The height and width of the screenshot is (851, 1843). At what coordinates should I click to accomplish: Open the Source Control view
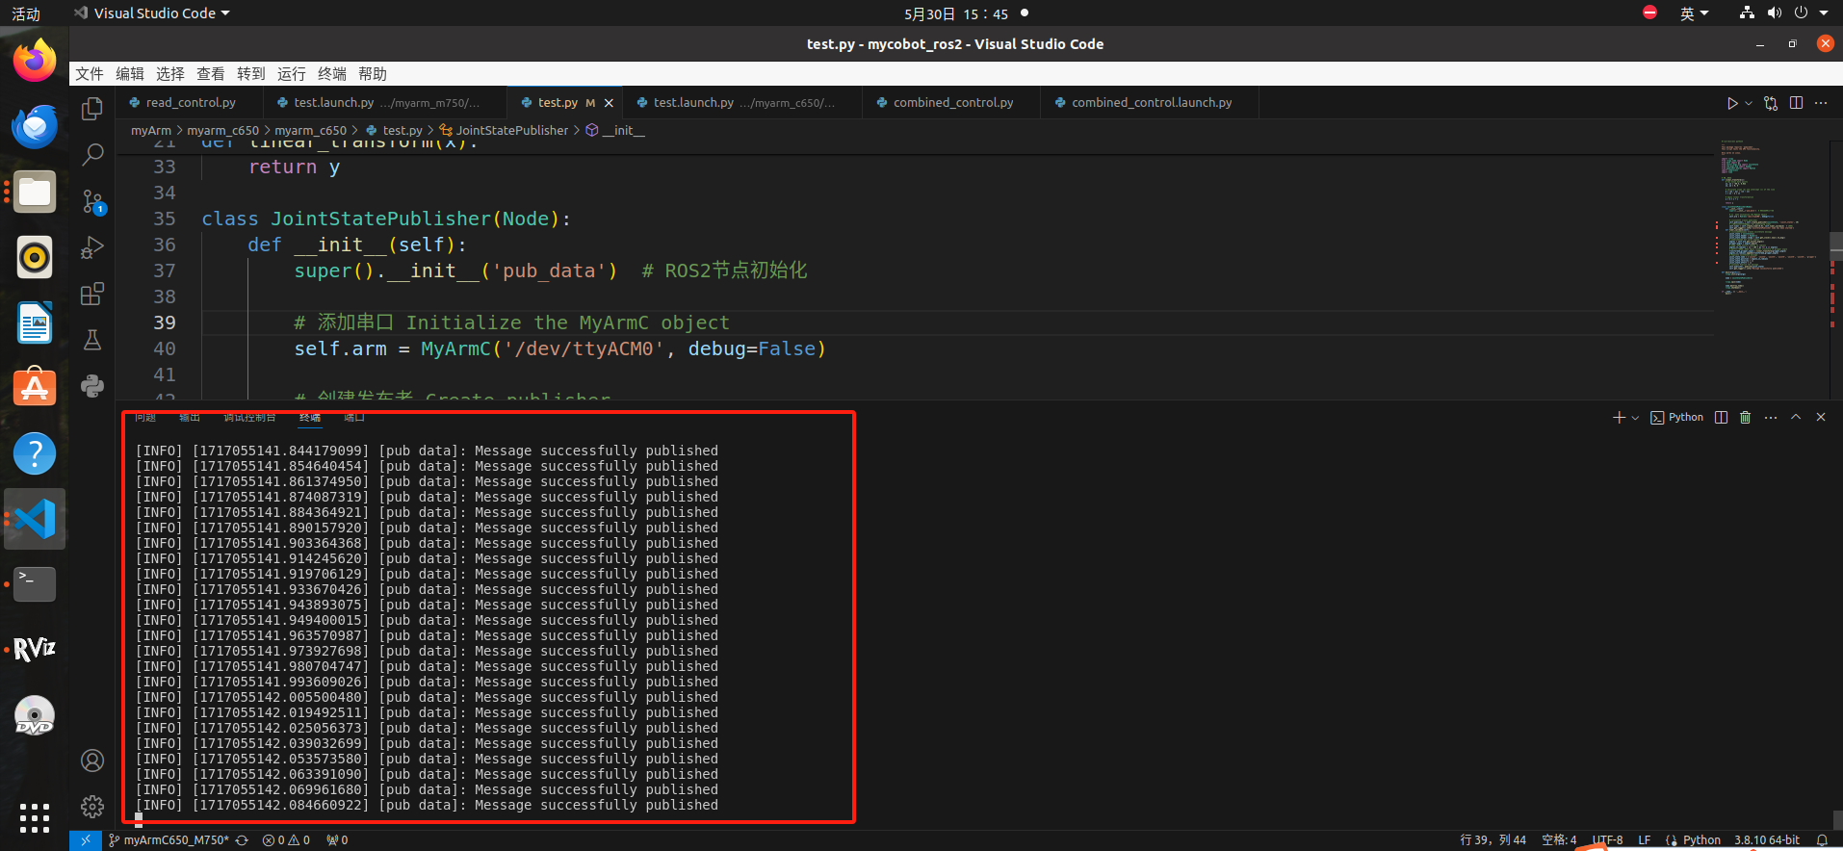(x=92, y=201)
